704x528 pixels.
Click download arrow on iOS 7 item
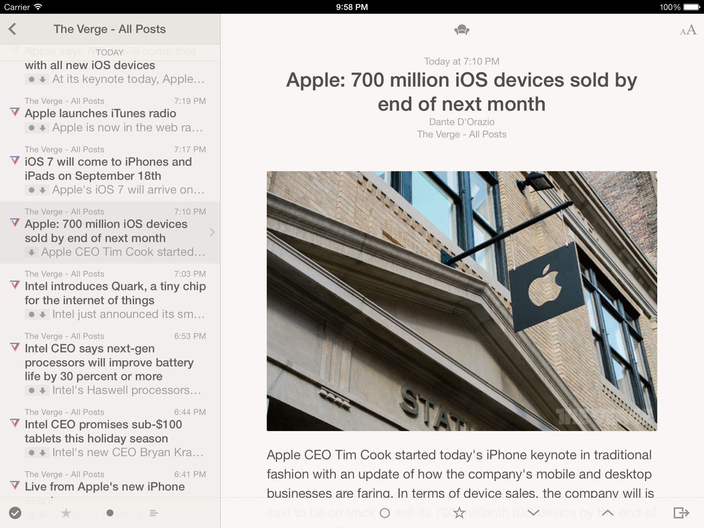43,190
